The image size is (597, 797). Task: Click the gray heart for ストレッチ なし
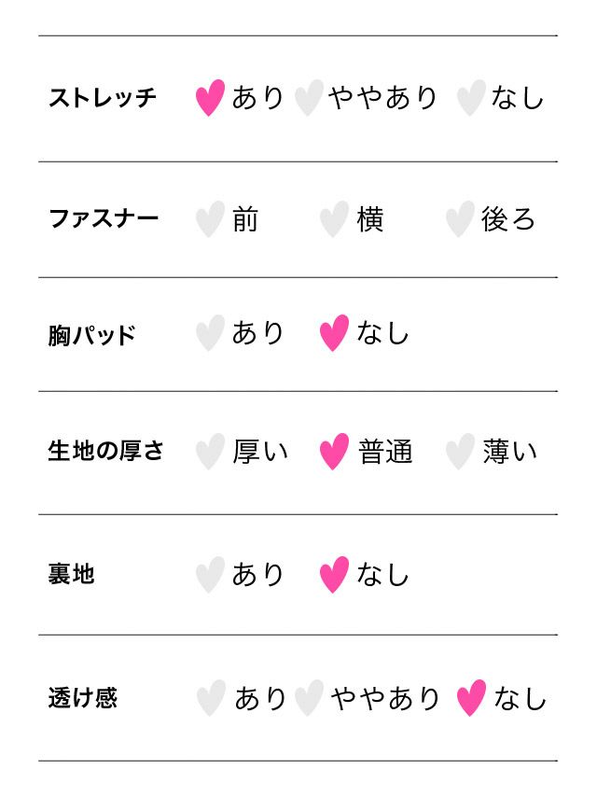pyautogui.click(x=471, y=98)
